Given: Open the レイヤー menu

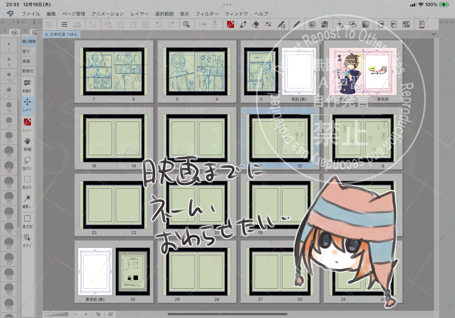Looking at the screenshot, I should point(140,14).
